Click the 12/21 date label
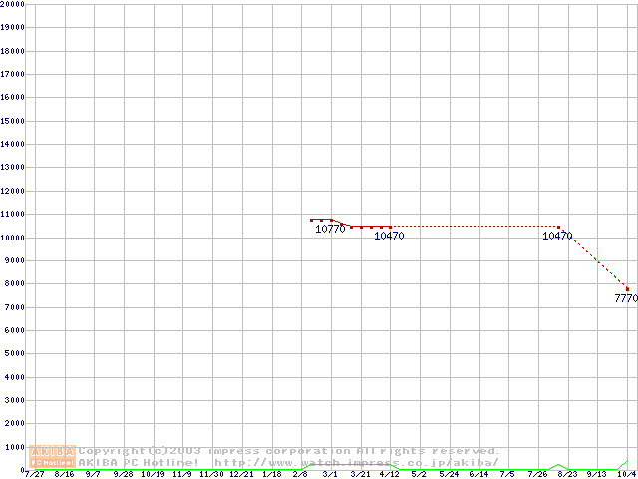 [241, 474]
